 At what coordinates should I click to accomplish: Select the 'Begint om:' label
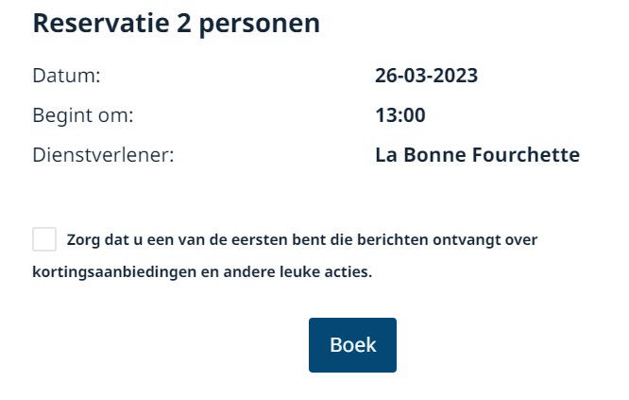tap(83, 115)
